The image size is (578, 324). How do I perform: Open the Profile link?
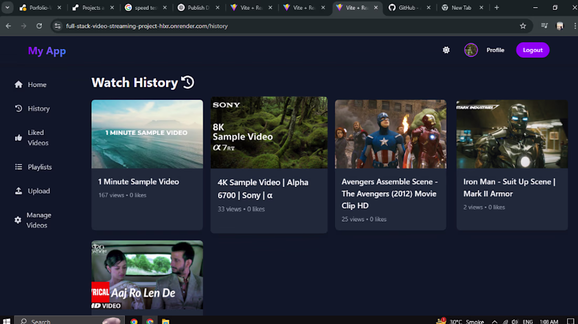(x=495, y=50)
